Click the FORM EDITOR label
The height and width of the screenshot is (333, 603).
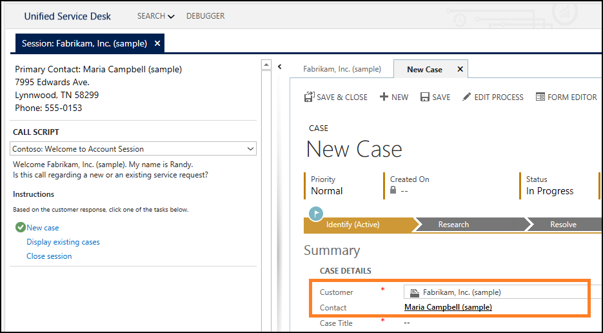[x=572, y=97]
